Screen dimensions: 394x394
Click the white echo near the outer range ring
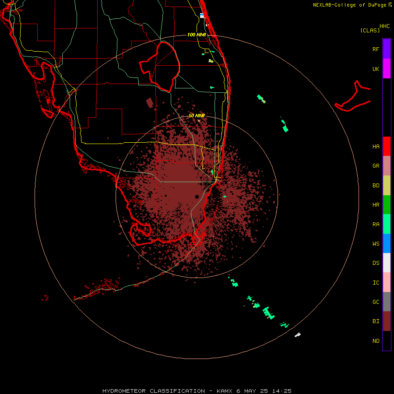coord(298,334)
